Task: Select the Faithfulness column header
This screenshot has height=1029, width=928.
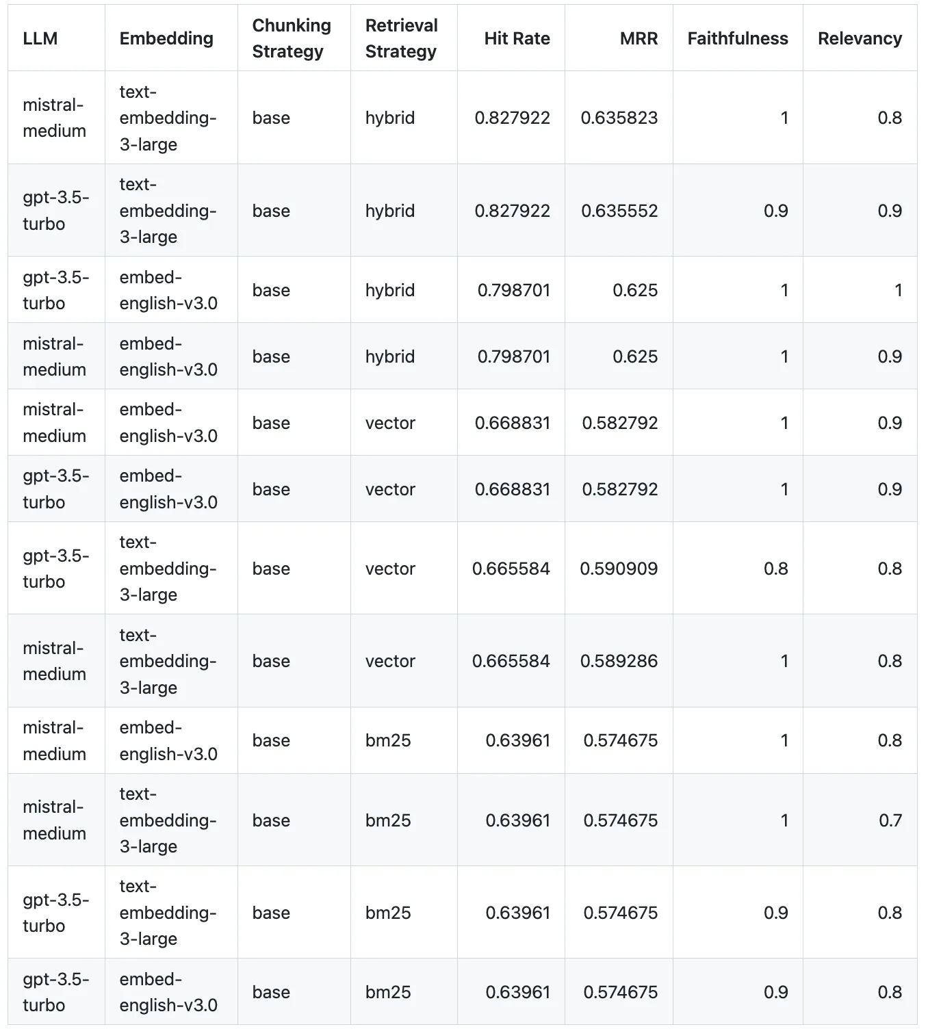Action: click(x=737, y=38)
